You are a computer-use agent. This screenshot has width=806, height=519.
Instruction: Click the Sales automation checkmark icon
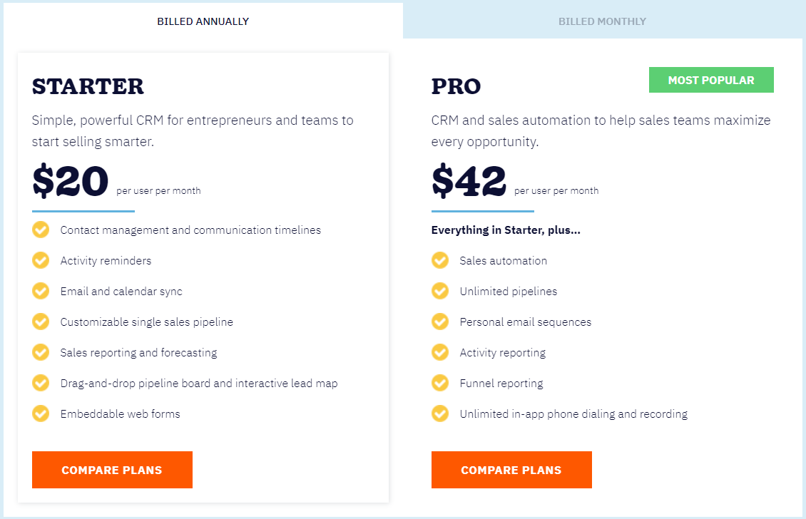440,260
